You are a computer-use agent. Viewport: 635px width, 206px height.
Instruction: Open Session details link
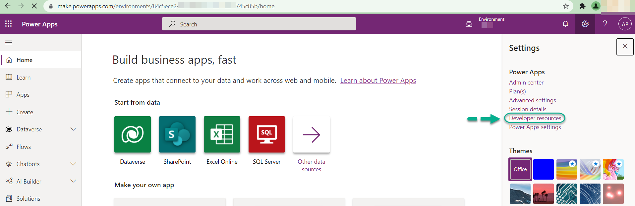[x=528, y=109]
